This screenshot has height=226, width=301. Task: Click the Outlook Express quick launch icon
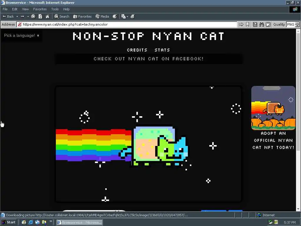pyautogui.click(x=37, y=222)
